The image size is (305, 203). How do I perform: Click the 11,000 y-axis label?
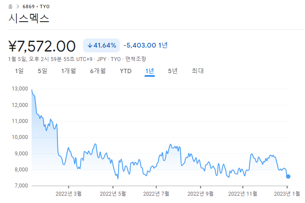(20, 121)
